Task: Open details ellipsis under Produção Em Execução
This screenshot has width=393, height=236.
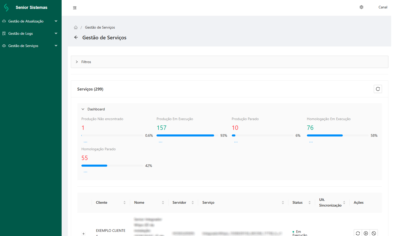Action: point(160,142)
